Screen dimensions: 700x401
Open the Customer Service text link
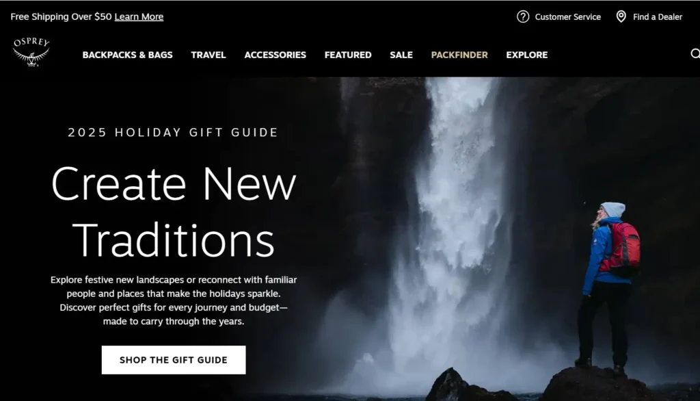(567, 17)
